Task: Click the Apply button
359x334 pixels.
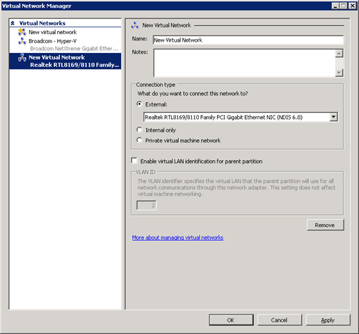Action: [328, 320]
